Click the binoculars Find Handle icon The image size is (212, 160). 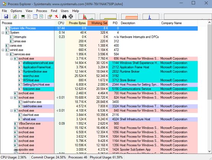pos(64,16)
